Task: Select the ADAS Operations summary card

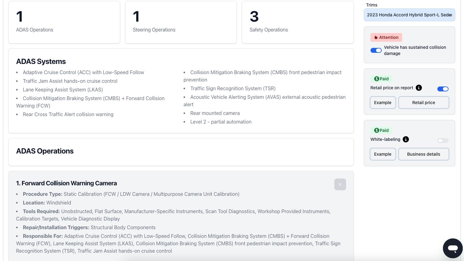Action: (64, 22)
